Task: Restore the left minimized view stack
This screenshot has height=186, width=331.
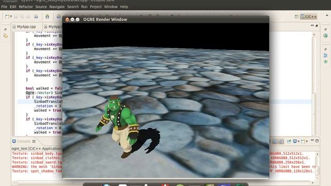Action: (x=6, y=29)
